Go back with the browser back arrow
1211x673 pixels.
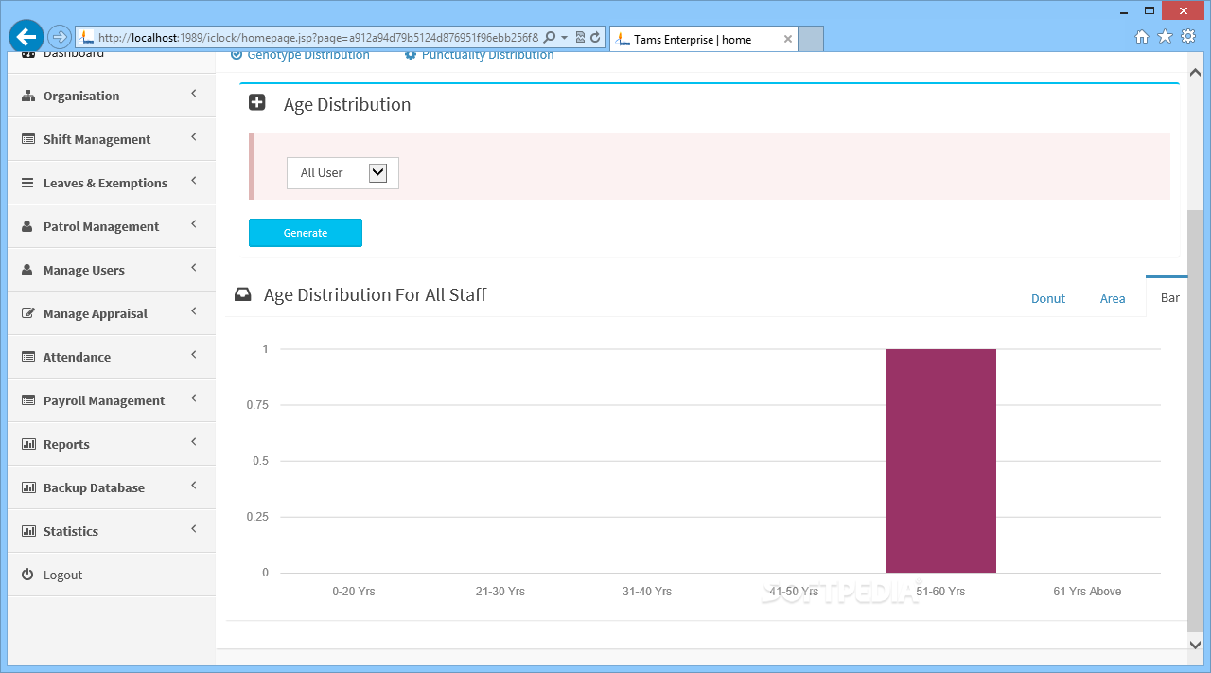click(26, 37)
